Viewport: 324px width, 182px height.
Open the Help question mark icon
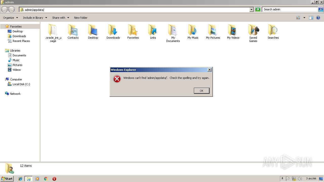tap(318, 18)
